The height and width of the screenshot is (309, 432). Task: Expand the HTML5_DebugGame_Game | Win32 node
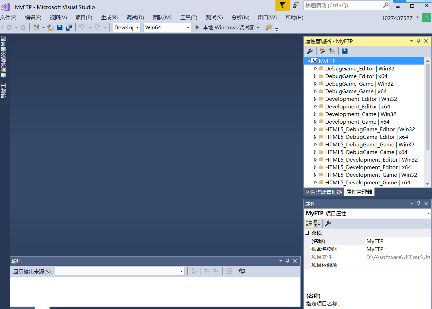pos(315,145)
